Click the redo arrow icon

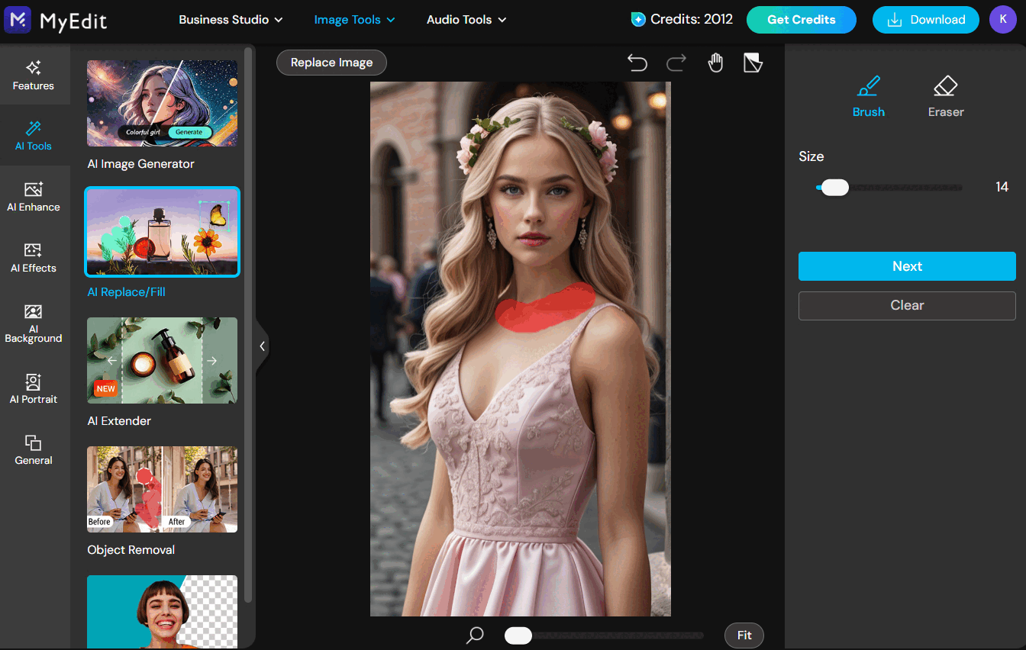(x=676, y=63)
